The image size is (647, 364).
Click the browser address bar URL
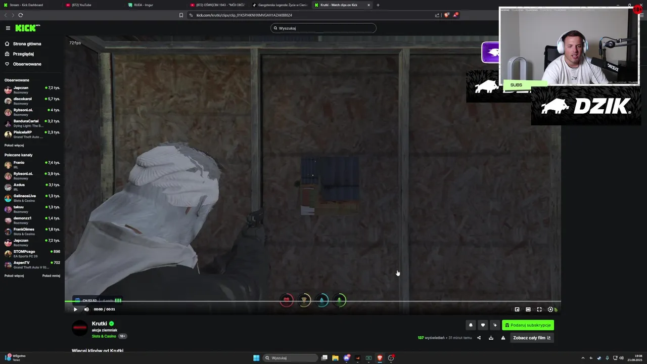[x=244, y=15]
